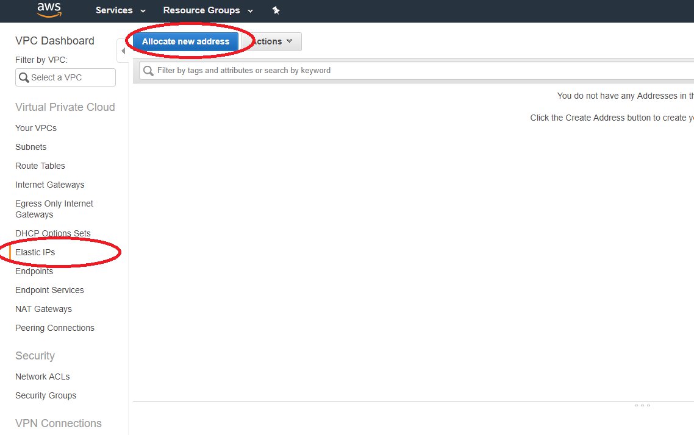Open the Services dropdown menu
694x435 pixels.
point(120,10)
